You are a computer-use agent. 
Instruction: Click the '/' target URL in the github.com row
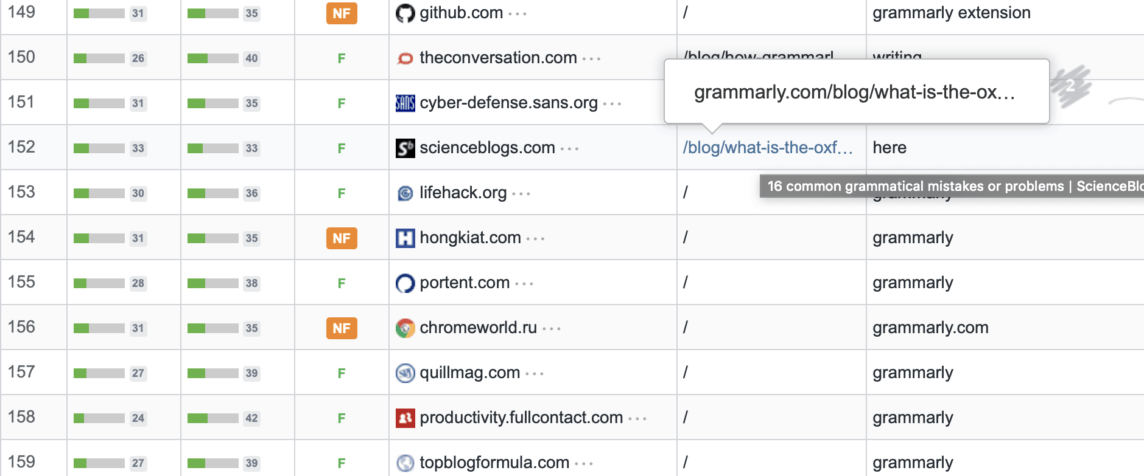(686, 13)
